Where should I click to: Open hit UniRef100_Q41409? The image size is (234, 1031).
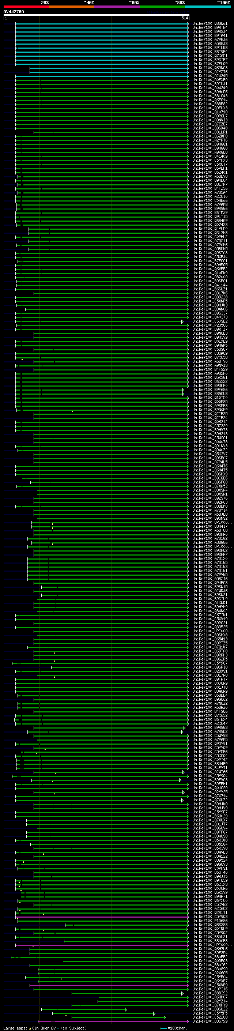coord(210,157)
